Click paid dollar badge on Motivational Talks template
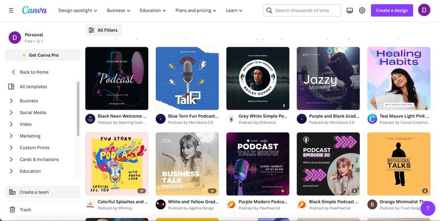 coord(425,191)
